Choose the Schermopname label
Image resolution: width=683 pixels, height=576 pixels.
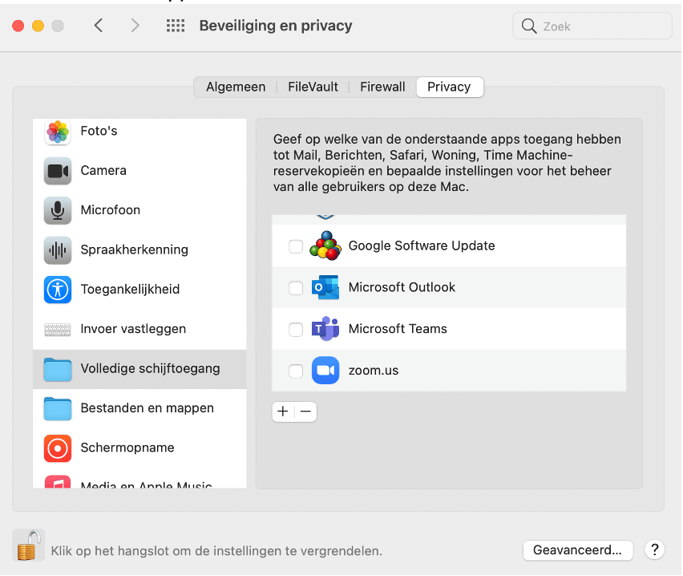pyautogui.click(x=127, y=448)
